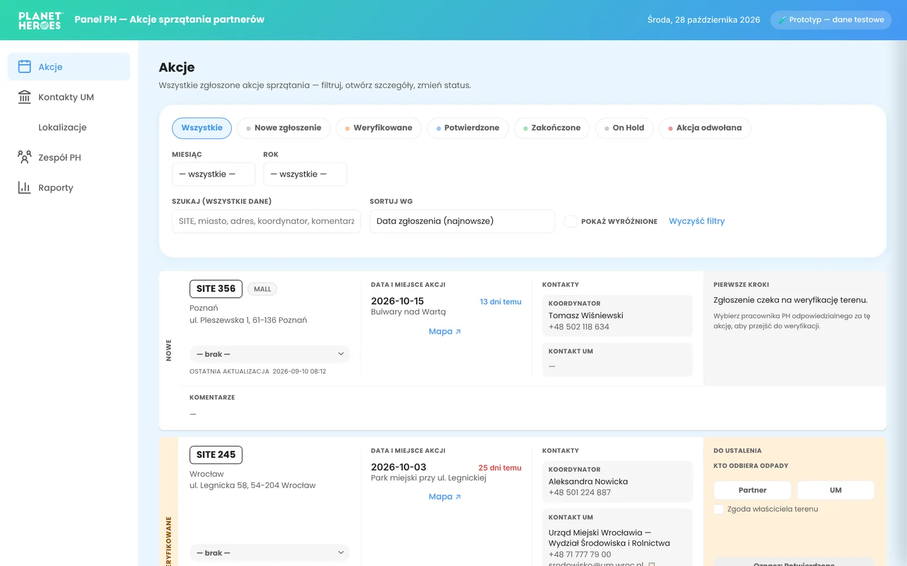Click the SITE 245 badge
Screen dimensions: 907x566
pyautogui.click(x=216, y=455)
